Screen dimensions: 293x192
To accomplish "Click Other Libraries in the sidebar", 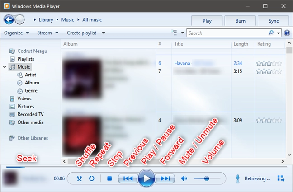I will [x=28, y=138].
